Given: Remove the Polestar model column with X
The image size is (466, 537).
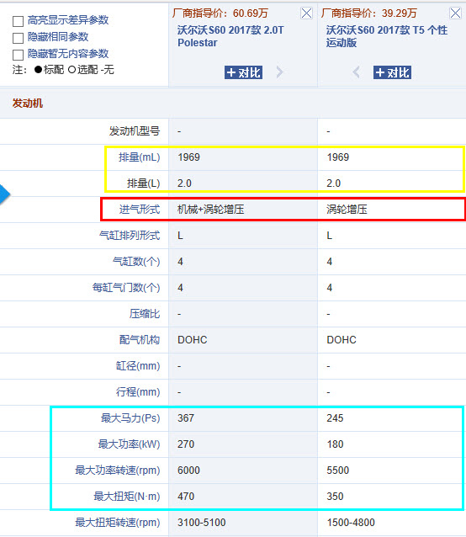Looking at the screenshot, I should (x=306, y=13).
